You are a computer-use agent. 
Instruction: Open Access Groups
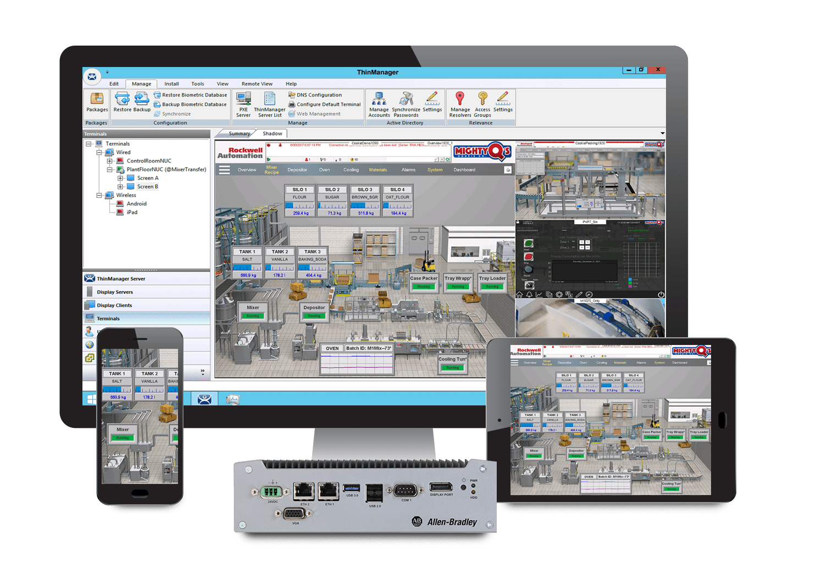click(x=482, y=104)
